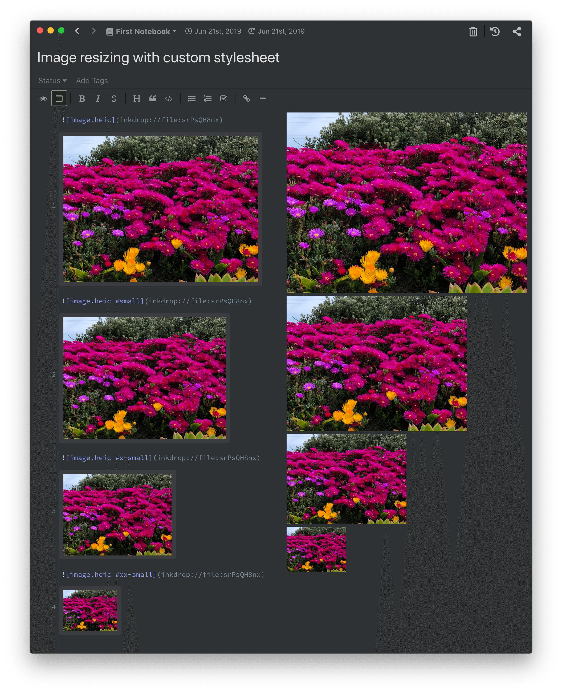Toggle preview mode with eye icon
The image size is (562, 693).
pyautogui.click(x=43, y=99)
